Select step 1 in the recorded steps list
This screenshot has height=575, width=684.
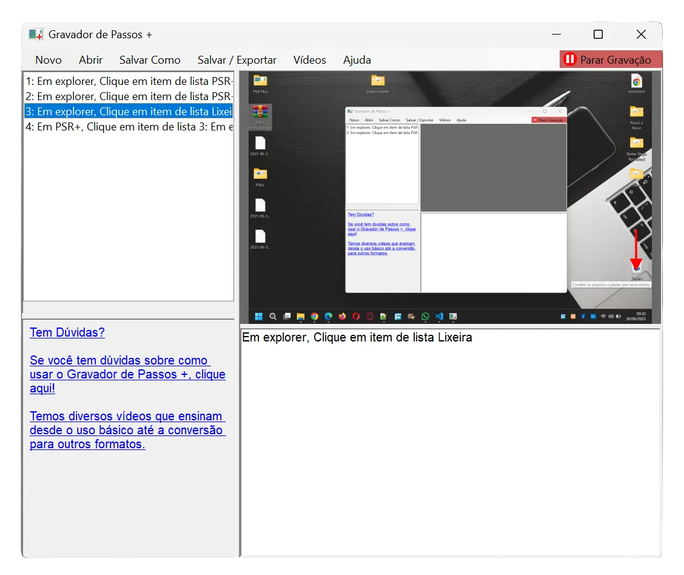coord(129,81)
